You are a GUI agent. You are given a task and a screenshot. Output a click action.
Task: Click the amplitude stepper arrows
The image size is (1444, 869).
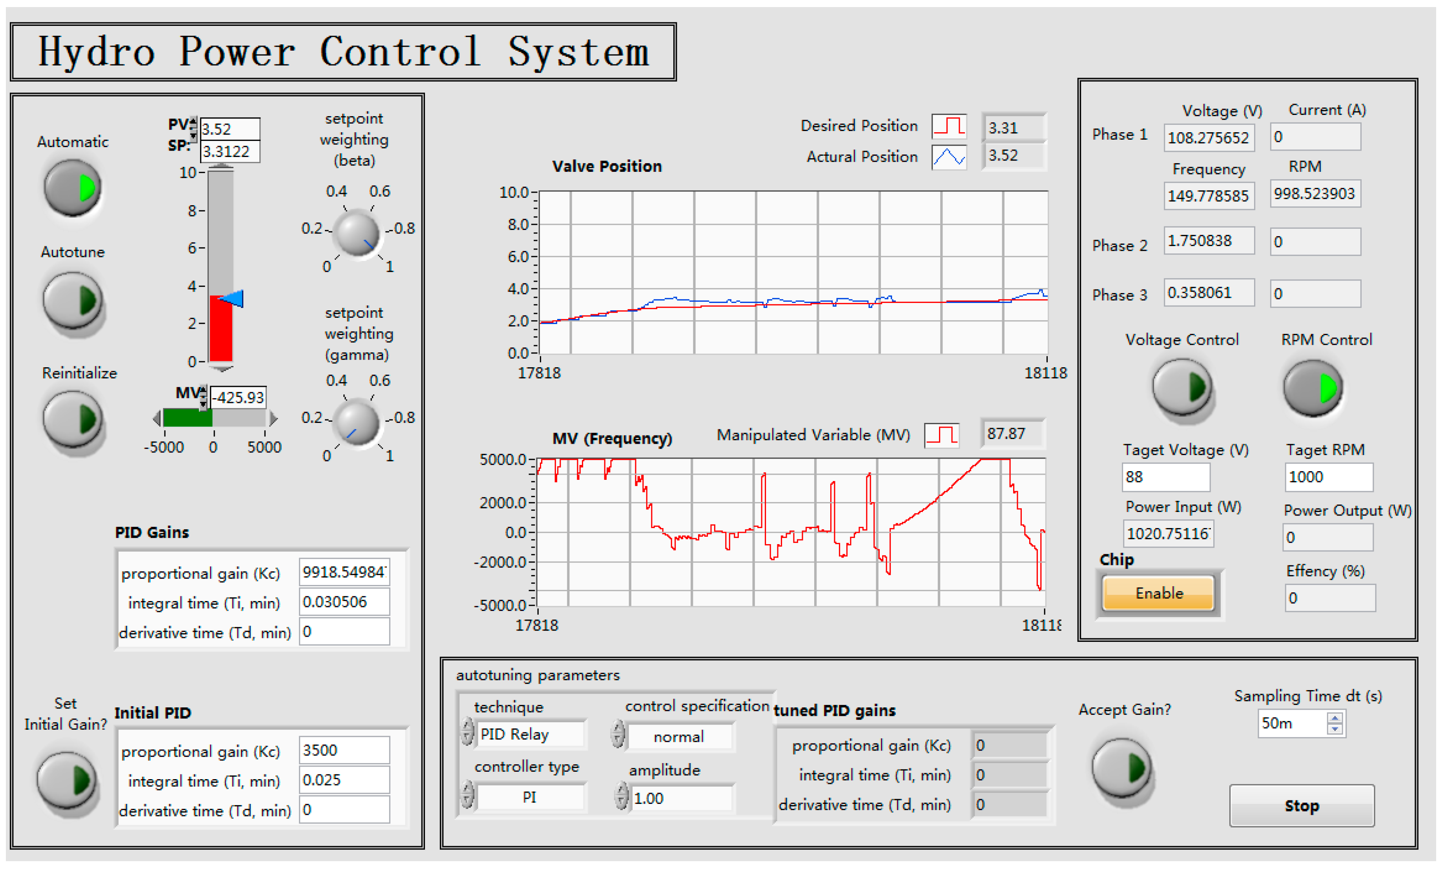621,796
